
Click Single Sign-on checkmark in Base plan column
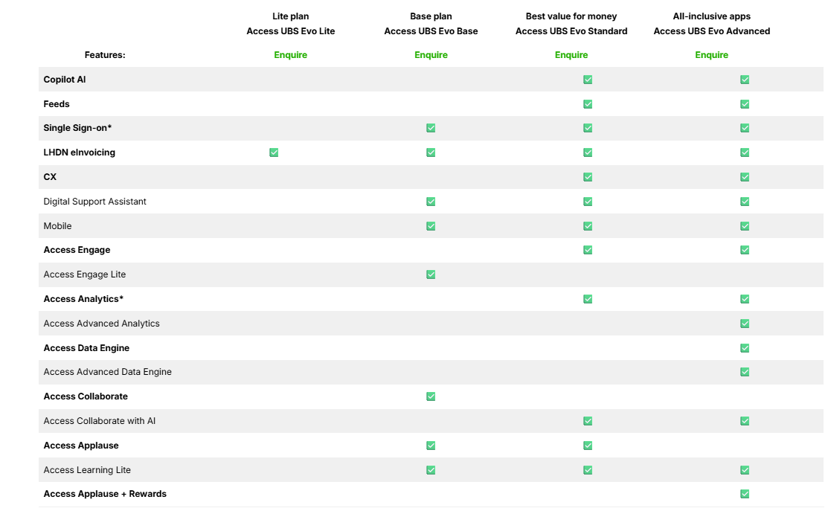431,128
